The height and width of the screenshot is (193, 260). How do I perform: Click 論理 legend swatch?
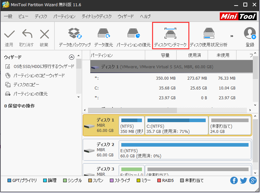click(45, 180)
